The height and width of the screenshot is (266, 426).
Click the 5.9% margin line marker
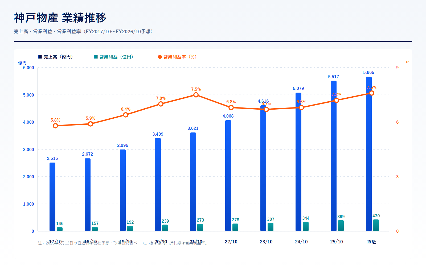pyautogui.click(x=91, y=124)
